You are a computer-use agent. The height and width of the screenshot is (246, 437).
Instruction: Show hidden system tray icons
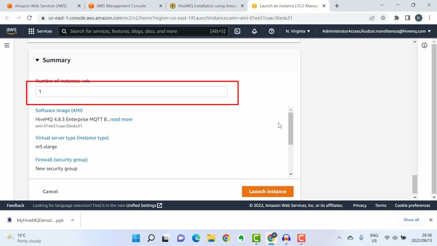tap(339, 238)
